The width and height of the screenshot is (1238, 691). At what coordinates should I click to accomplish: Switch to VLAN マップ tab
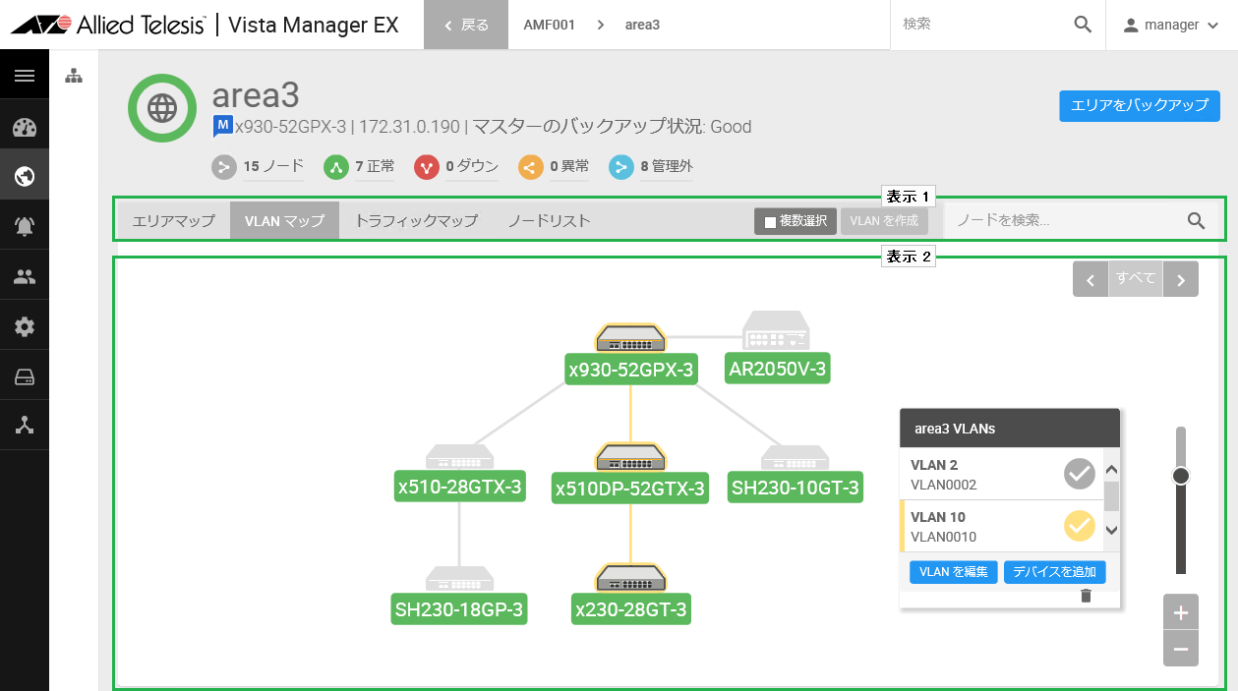(x=284, y=221)
